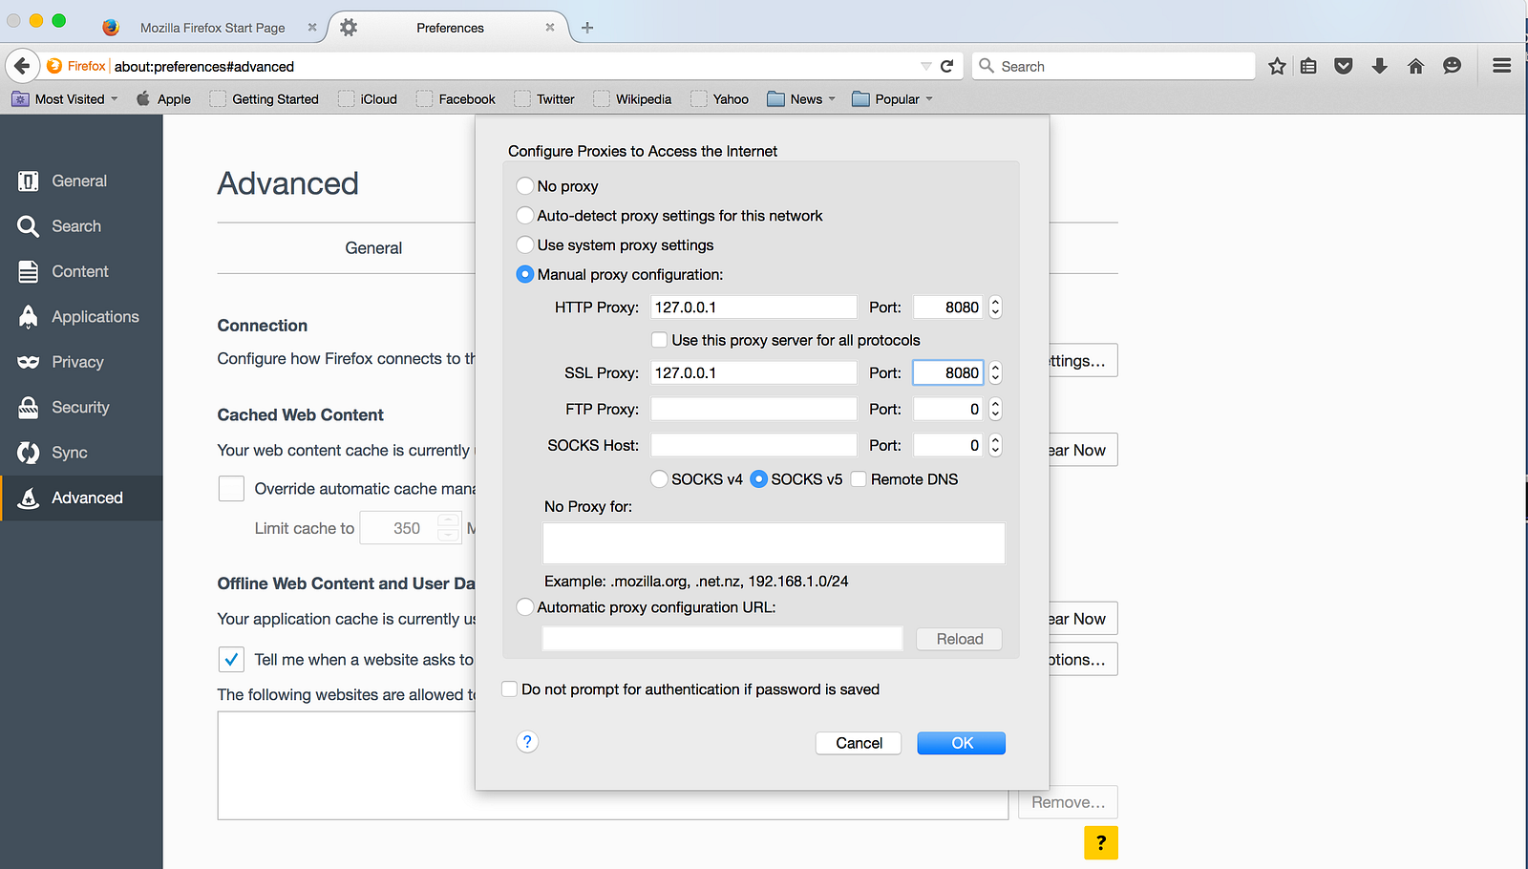Open the Most Visited bookmarks dropdown
Viewport: 1528px width, 869px height.
point(65,98)
